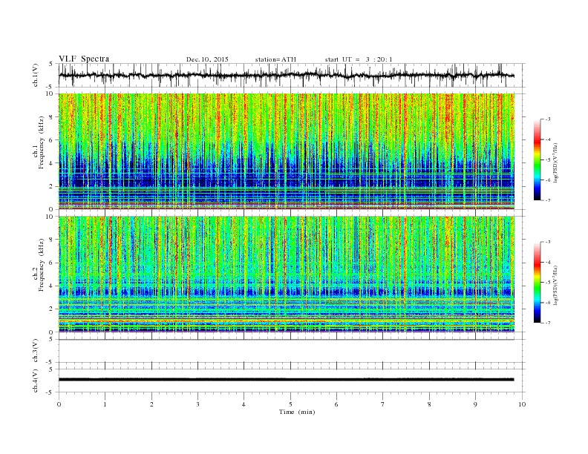Click inside the ch.2 frequency spectrogram panel
This screenshot has height=454, width=588.
[x=287, y=274]
